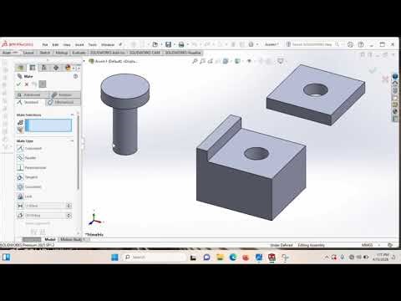Expand the Print dropdown arrow
Screen dimensions: 401x301
tap(187, 44)
